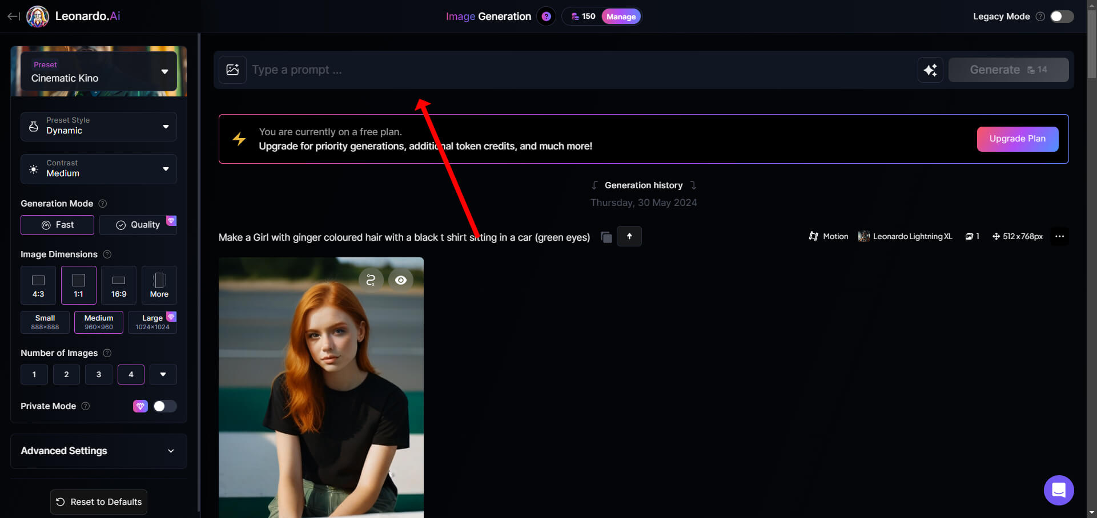
Task: Expand more number of images options
Action: (x=163, y=374)
